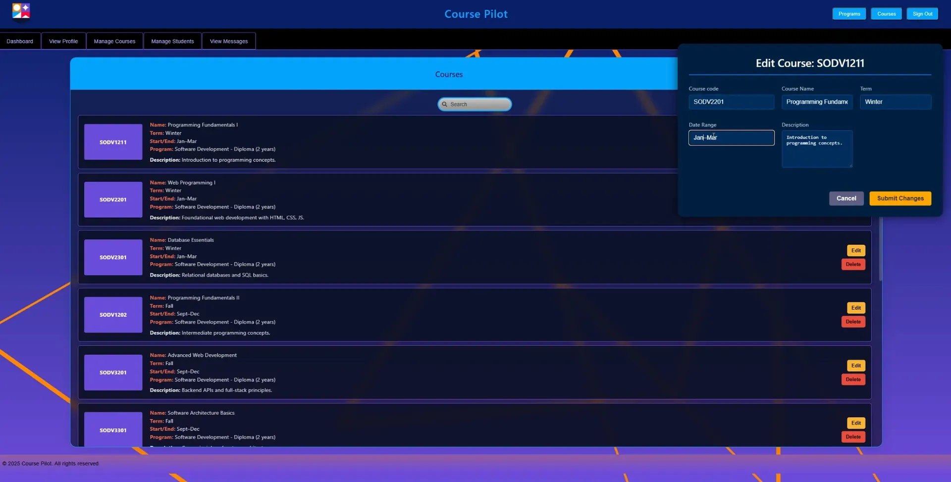Delete the SODV2301 Database Essentials course
The image size is (951, 482).
click(x=853, y=264)
